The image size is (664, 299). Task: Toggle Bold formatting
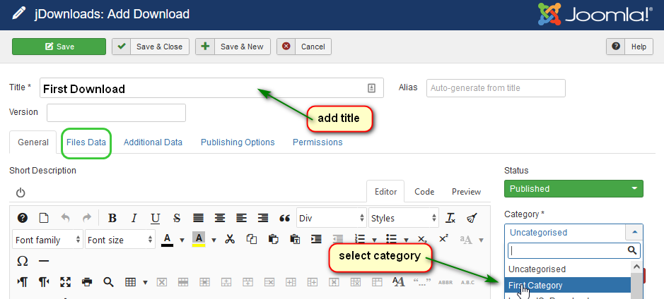[112, 218]
